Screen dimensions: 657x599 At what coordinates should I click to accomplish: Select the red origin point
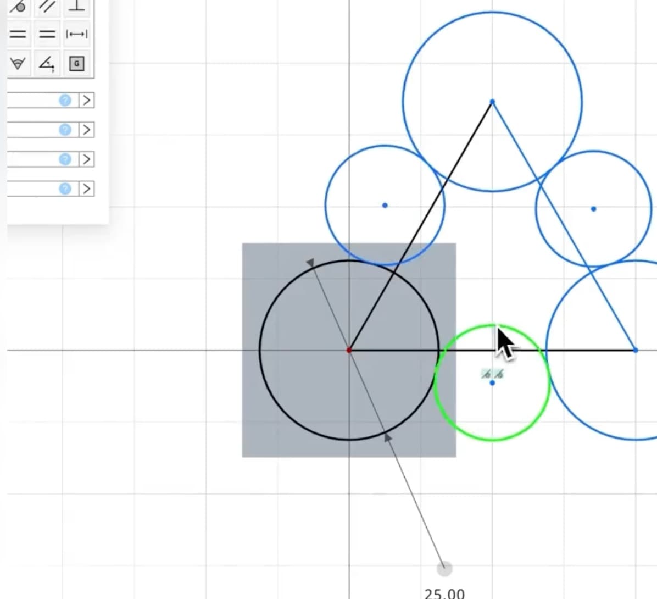click(x=349, y=350)
